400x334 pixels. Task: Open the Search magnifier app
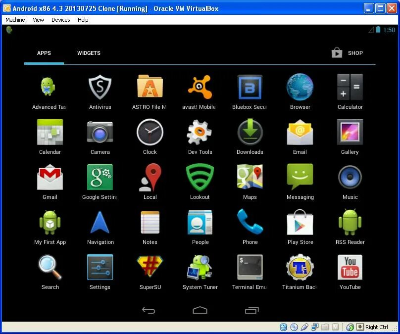[x=50, y=267]
